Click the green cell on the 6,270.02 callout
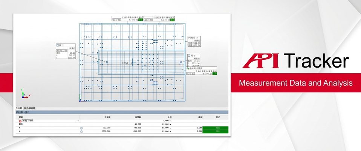Image resolution: width=361 pixels, height=151 pixels. pos(214,74)
